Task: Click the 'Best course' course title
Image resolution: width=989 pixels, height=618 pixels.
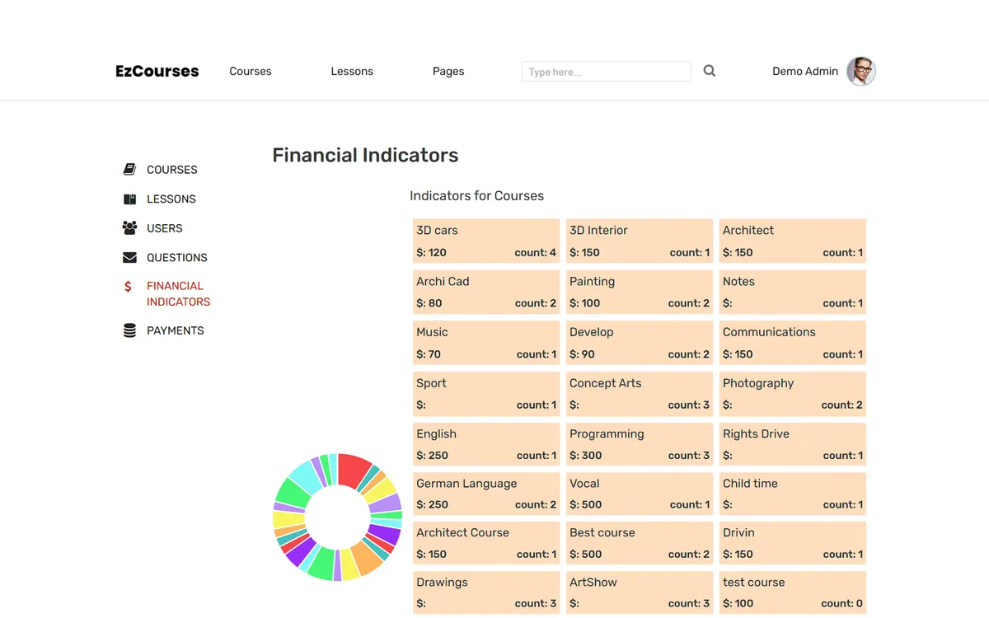Action: [602, 533]
